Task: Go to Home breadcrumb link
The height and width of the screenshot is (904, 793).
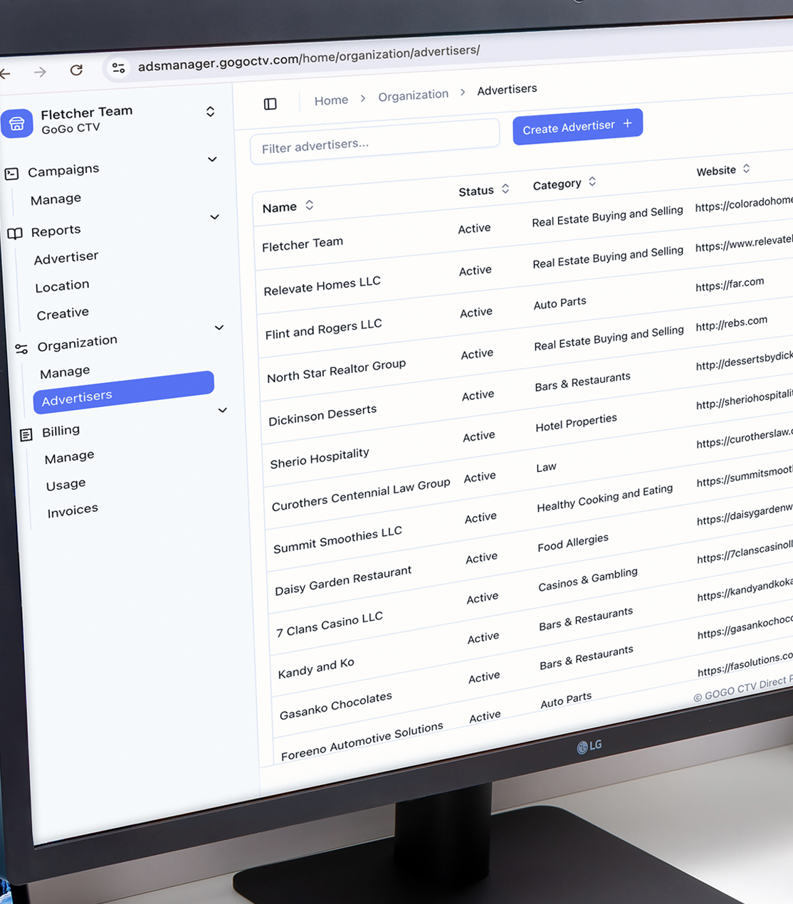Action: click(331, 100)
